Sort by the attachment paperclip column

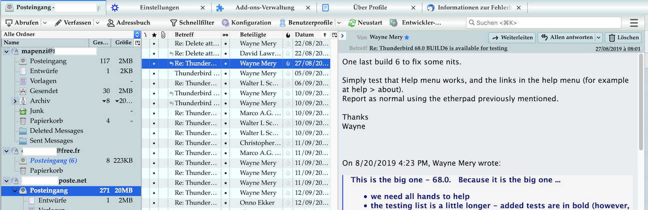163,35
